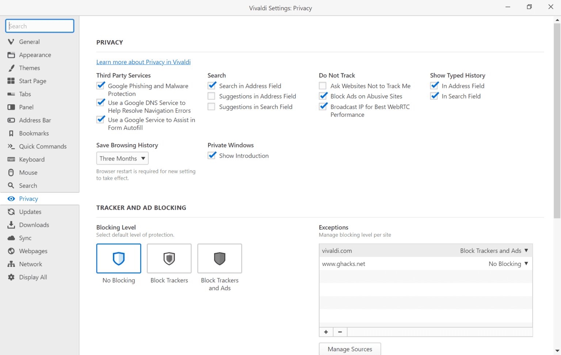
Task: Toggle Broadcast IP for Best WebRTC Performance
Action: coord(323,107)
